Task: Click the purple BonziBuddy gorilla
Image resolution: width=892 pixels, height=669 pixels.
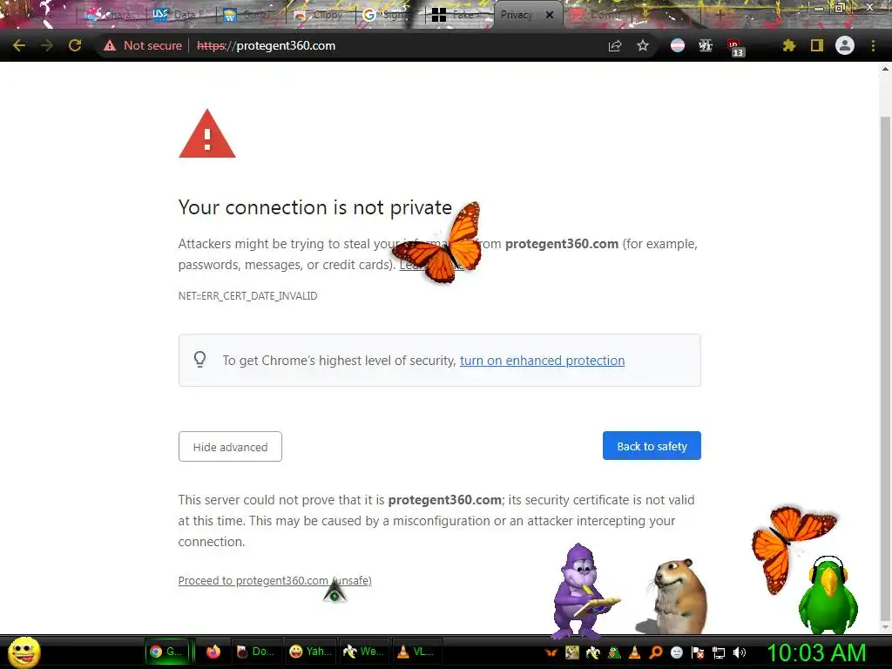Action: pos(581,591)
